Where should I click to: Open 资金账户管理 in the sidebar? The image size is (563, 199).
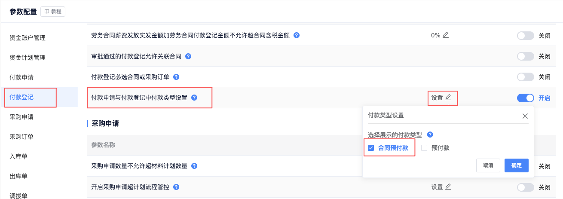click(x=28, y=38)
